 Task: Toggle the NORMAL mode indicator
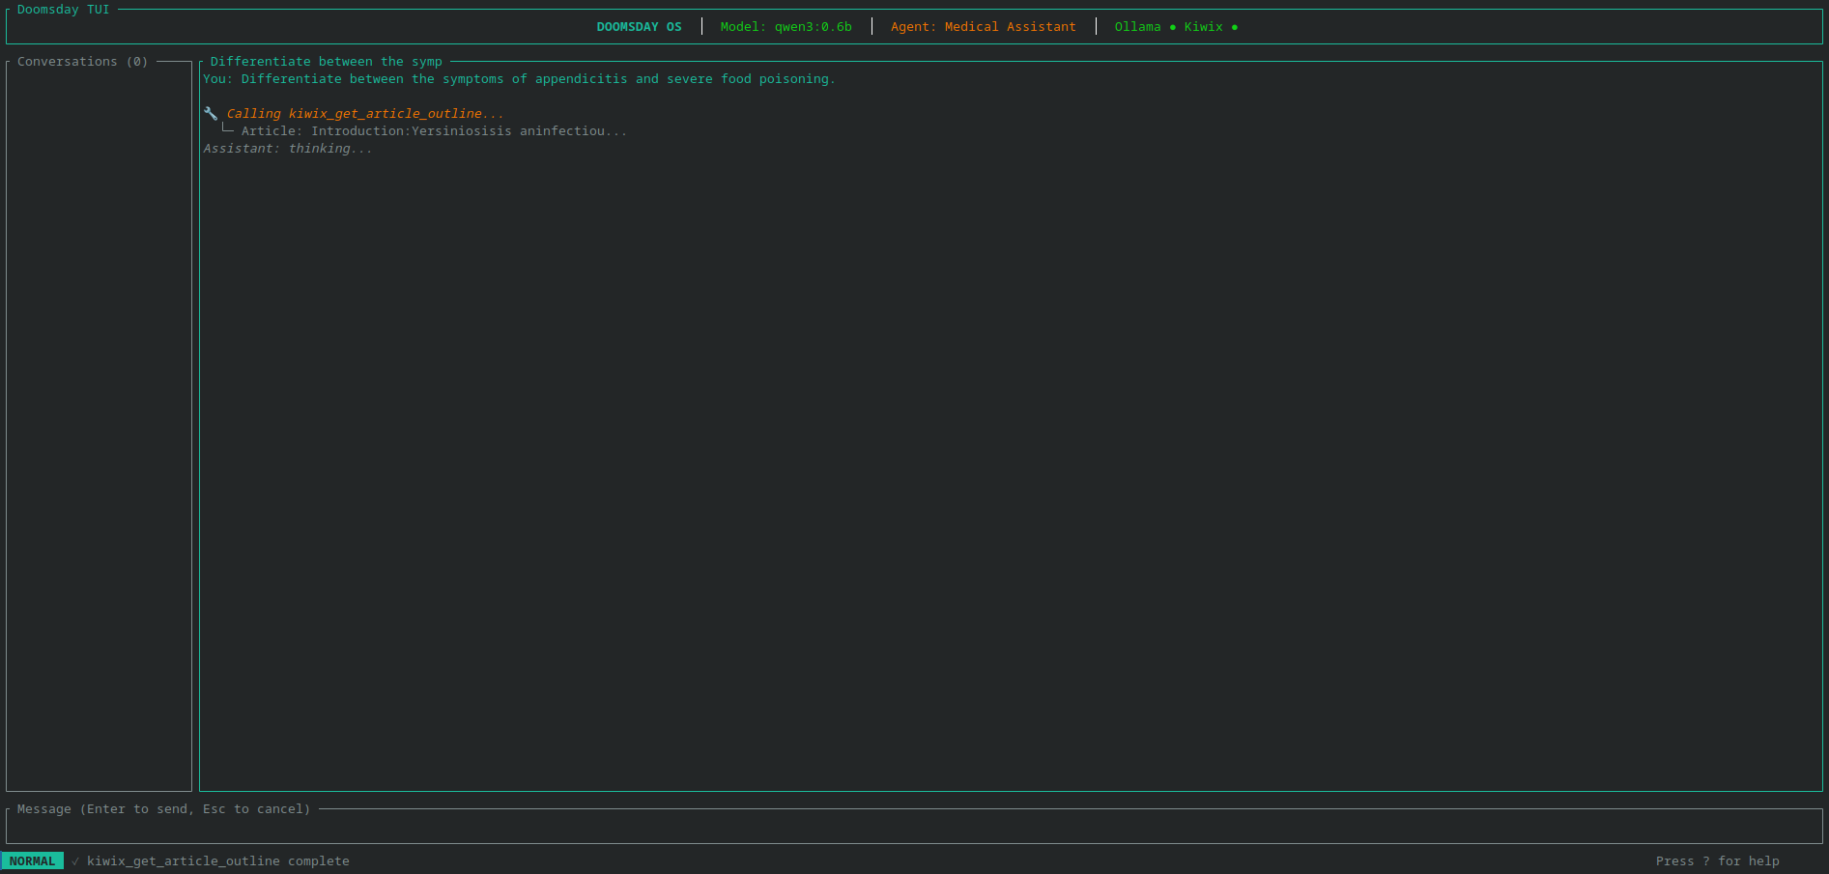[x=32, y=860]
